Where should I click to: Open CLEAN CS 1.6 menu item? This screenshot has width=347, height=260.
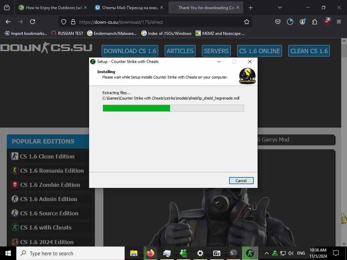(309, 51)
